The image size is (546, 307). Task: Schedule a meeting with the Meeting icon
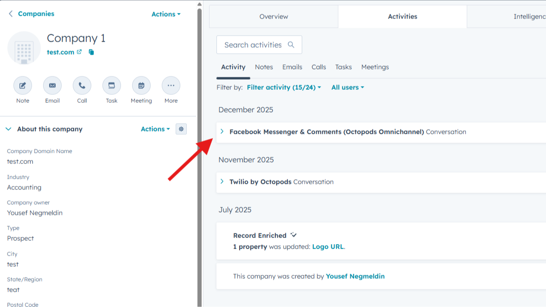coord(141,85)
